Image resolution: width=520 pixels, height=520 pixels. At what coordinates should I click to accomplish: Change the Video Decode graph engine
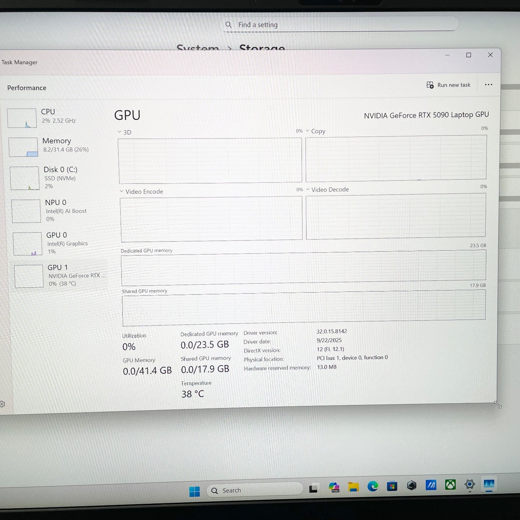click(327, 189)
